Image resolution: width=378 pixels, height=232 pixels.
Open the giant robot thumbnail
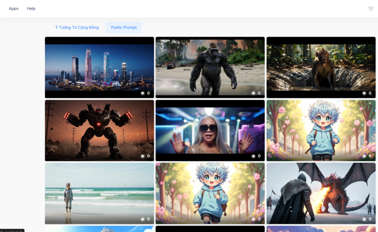coord(99,130)
